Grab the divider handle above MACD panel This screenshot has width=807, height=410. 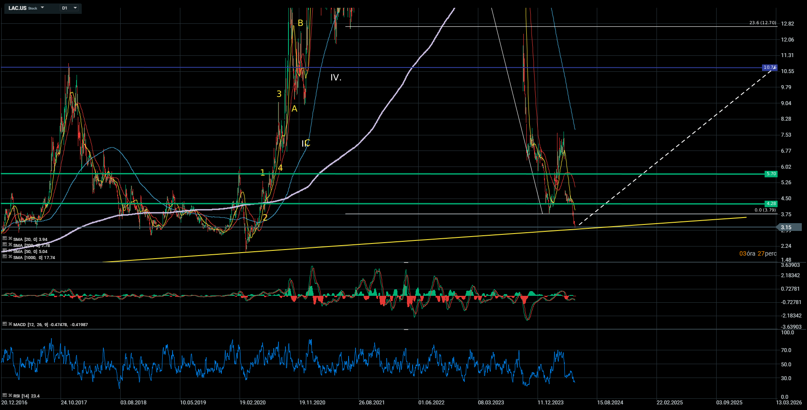(406, 263)
